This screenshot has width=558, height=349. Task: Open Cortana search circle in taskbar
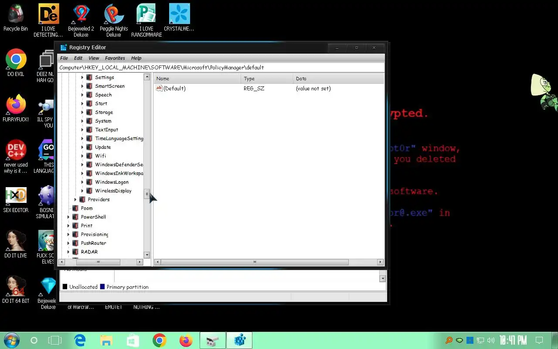[34, 340]
